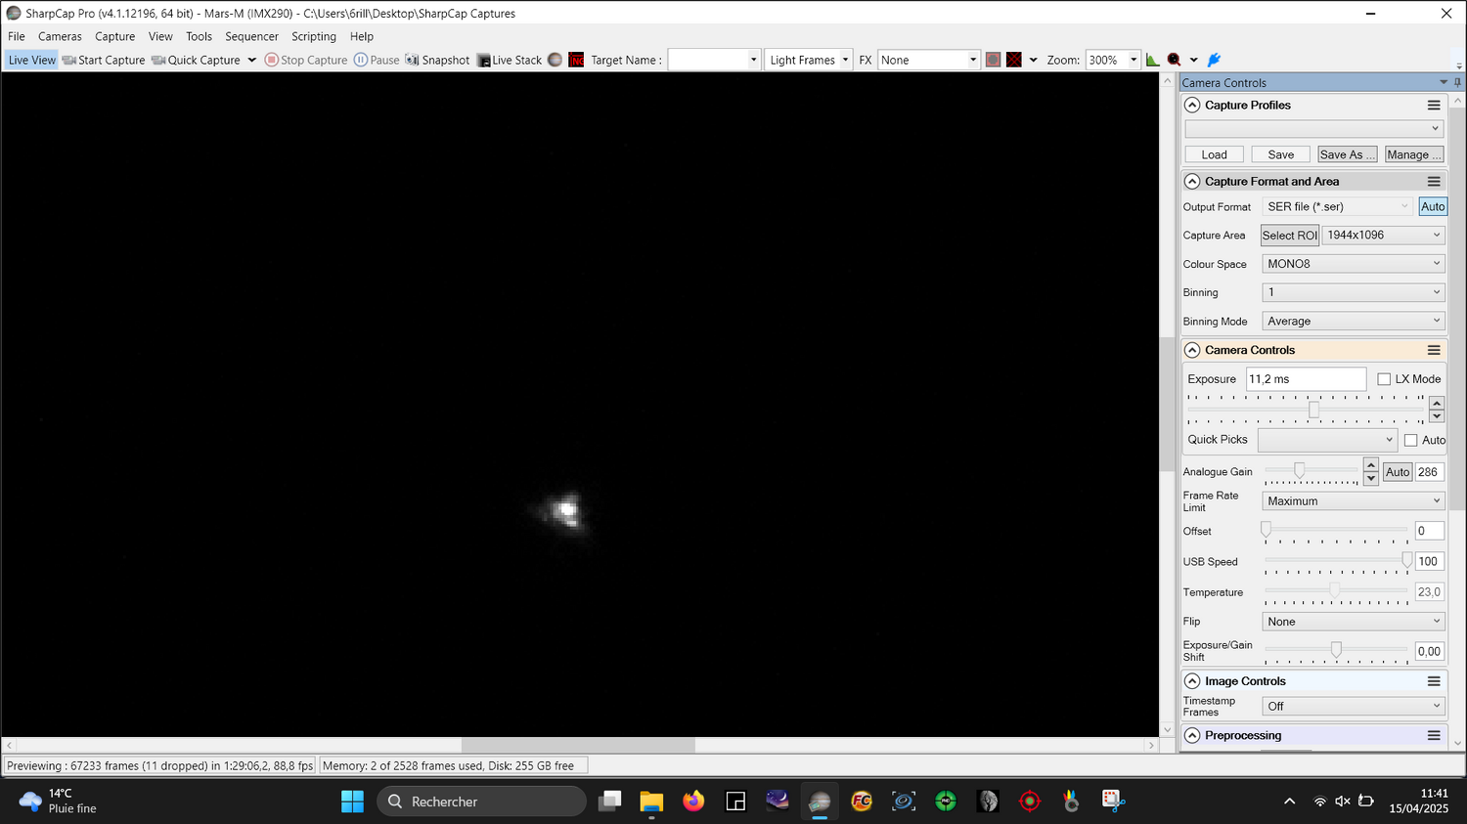
Task: Open the Zoom level dropdown
Action: tap(1113, 60)
